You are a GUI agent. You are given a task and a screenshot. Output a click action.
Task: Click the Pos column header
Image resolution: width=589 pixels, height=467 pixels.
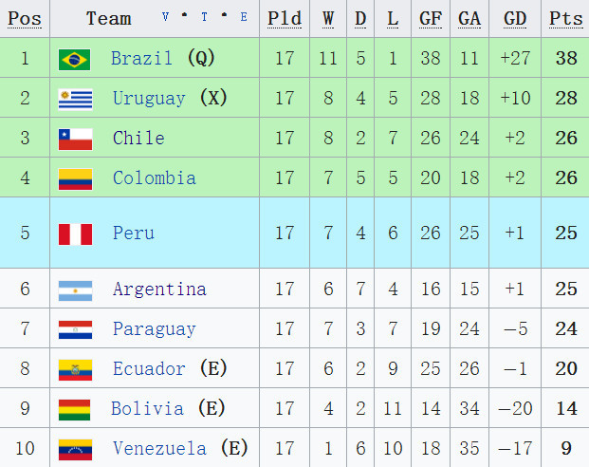(25, 18)
